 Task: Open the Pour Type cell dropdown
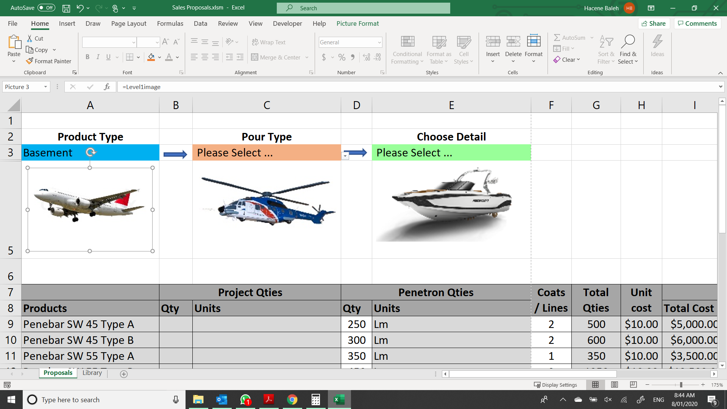pyautogui.click(x=345, y=156)
